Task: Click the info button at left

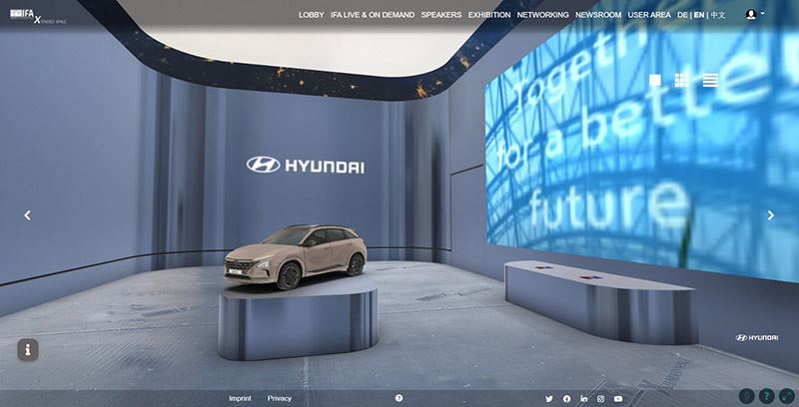Action: pos(28,350)
